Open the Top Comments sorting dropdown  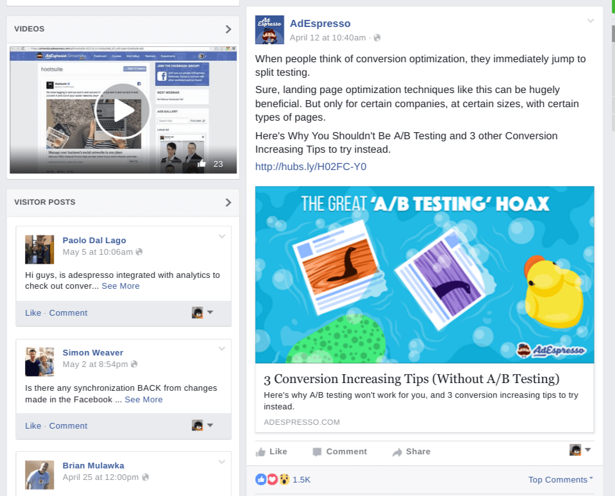pos(560,479)
